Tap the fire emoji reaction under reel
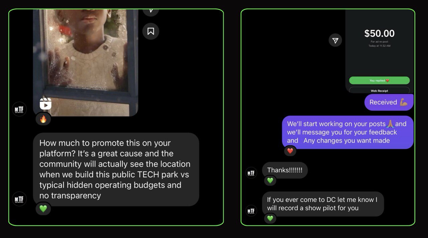The width and height of the screenshot is (428, 238). coord(43,119)
